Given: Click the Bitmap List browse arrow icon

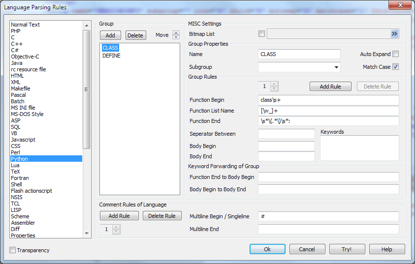Looking at the screenshot, I should point(394,34).
